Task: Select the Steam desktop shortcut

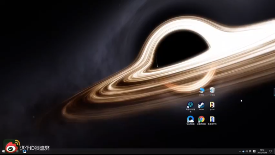Action: coord(201,106)
